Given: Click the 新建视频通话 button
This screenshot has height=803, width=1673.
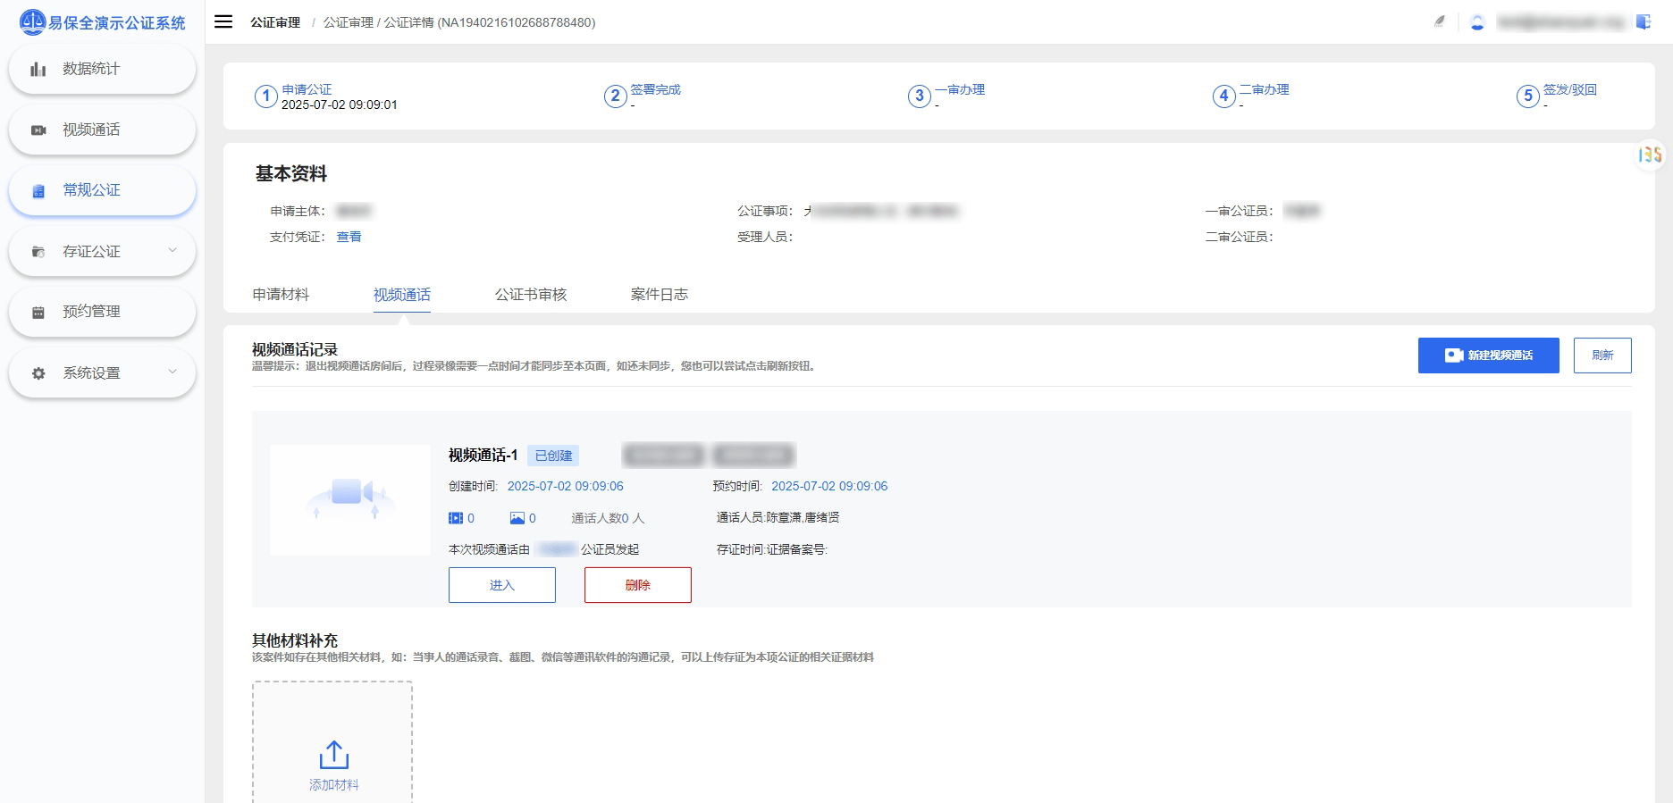Looking at the screenshot, I should (1488, 355).
